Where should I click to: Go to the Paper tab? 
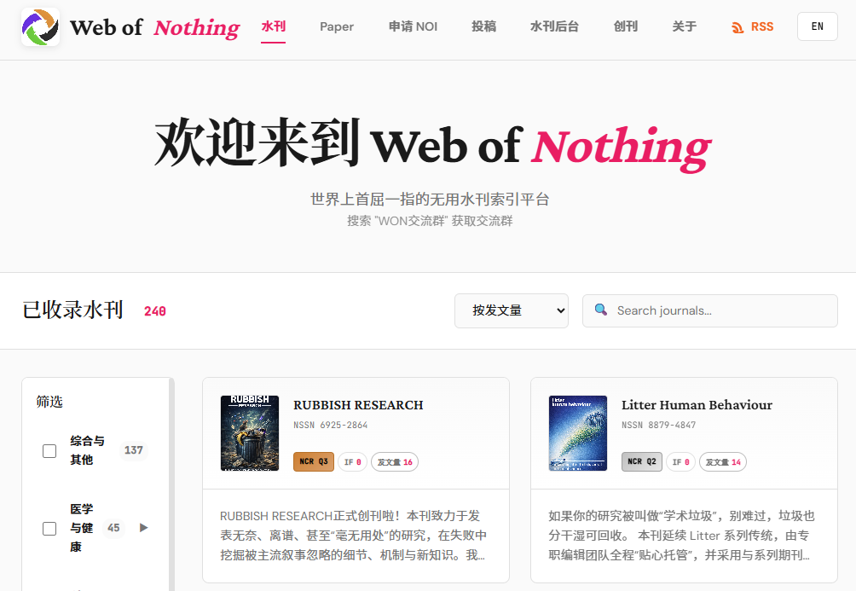[x=337, y=26]
